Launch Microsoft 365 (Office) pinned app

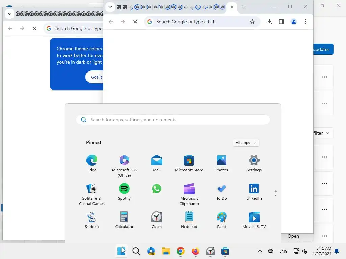click(124, 166)
